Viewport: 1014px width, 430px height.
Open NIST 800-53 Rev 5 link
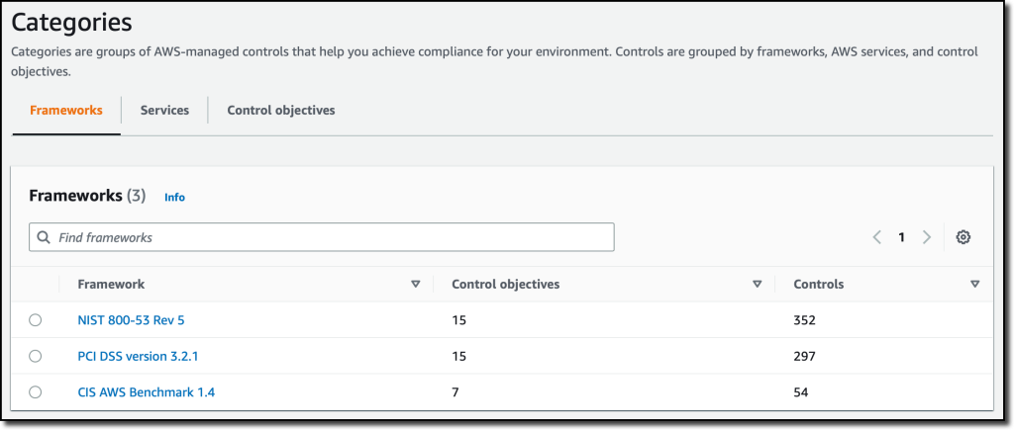[131, 320]
